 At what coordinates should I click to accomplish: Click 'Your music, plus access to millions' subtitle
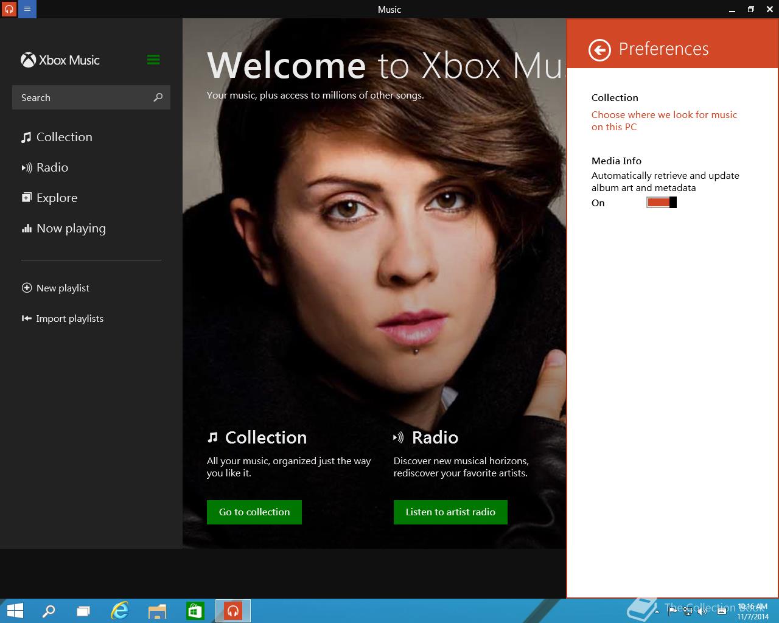pos(315,95)
